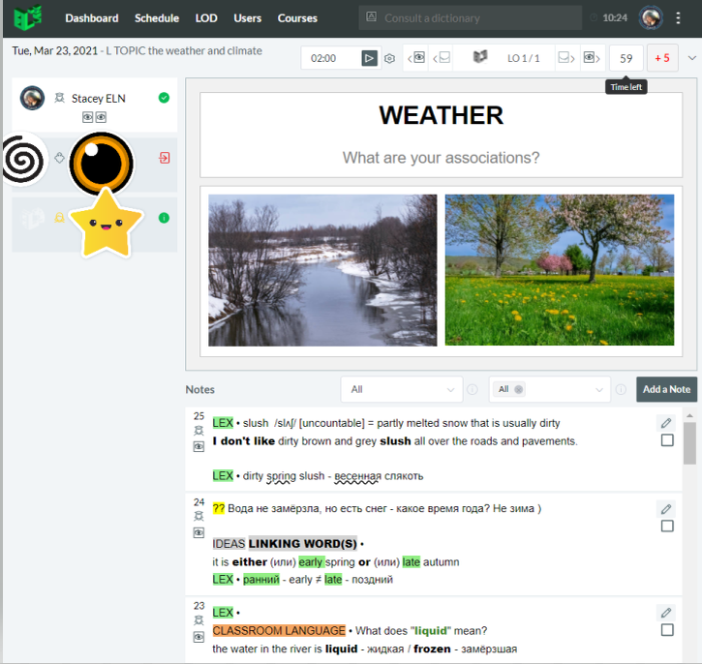Click the clock icon beside 10:24

[594, 17]
